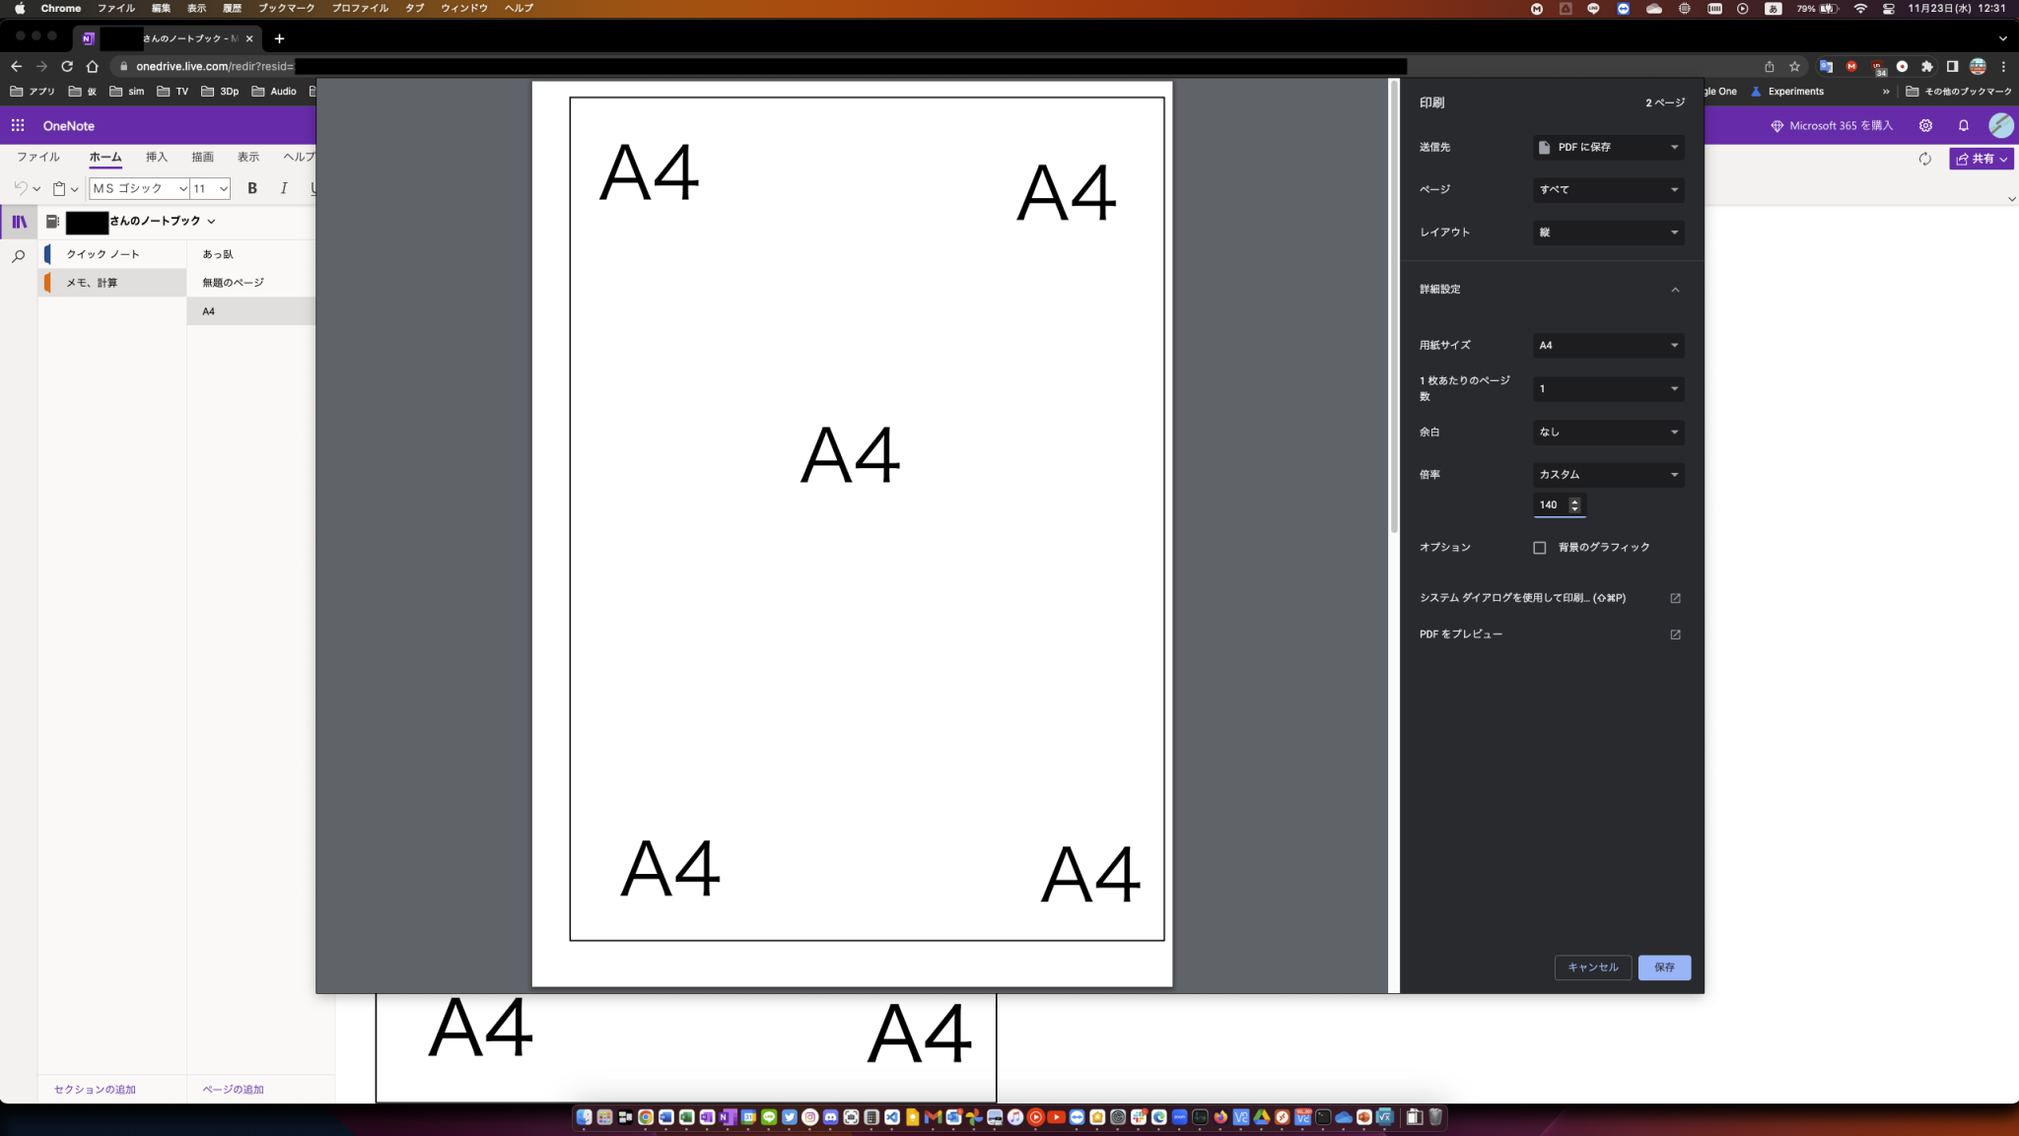
Task: Open the notebook library icon in the sidebar
Action: coord(18,222)
